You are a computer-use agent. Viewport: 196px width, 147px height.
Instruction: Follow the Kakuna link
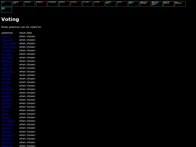click(6, 79)
